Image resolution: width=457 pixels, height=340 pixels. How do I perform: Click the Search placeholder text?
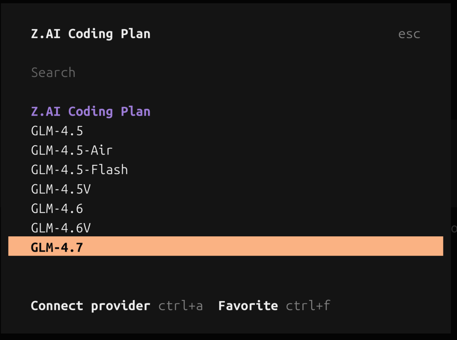point(53,72)
